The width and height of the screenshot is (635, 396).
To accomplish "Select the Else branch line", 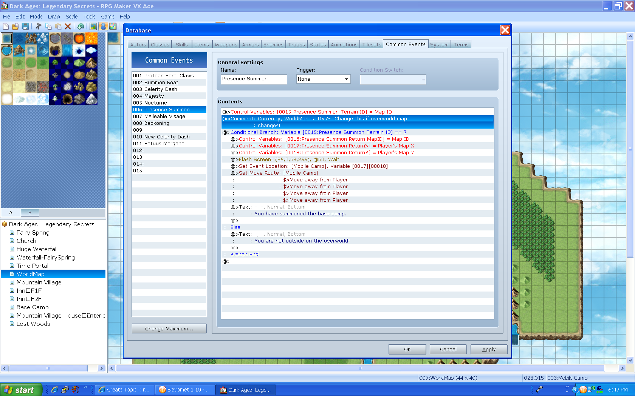I will [358, 227].
